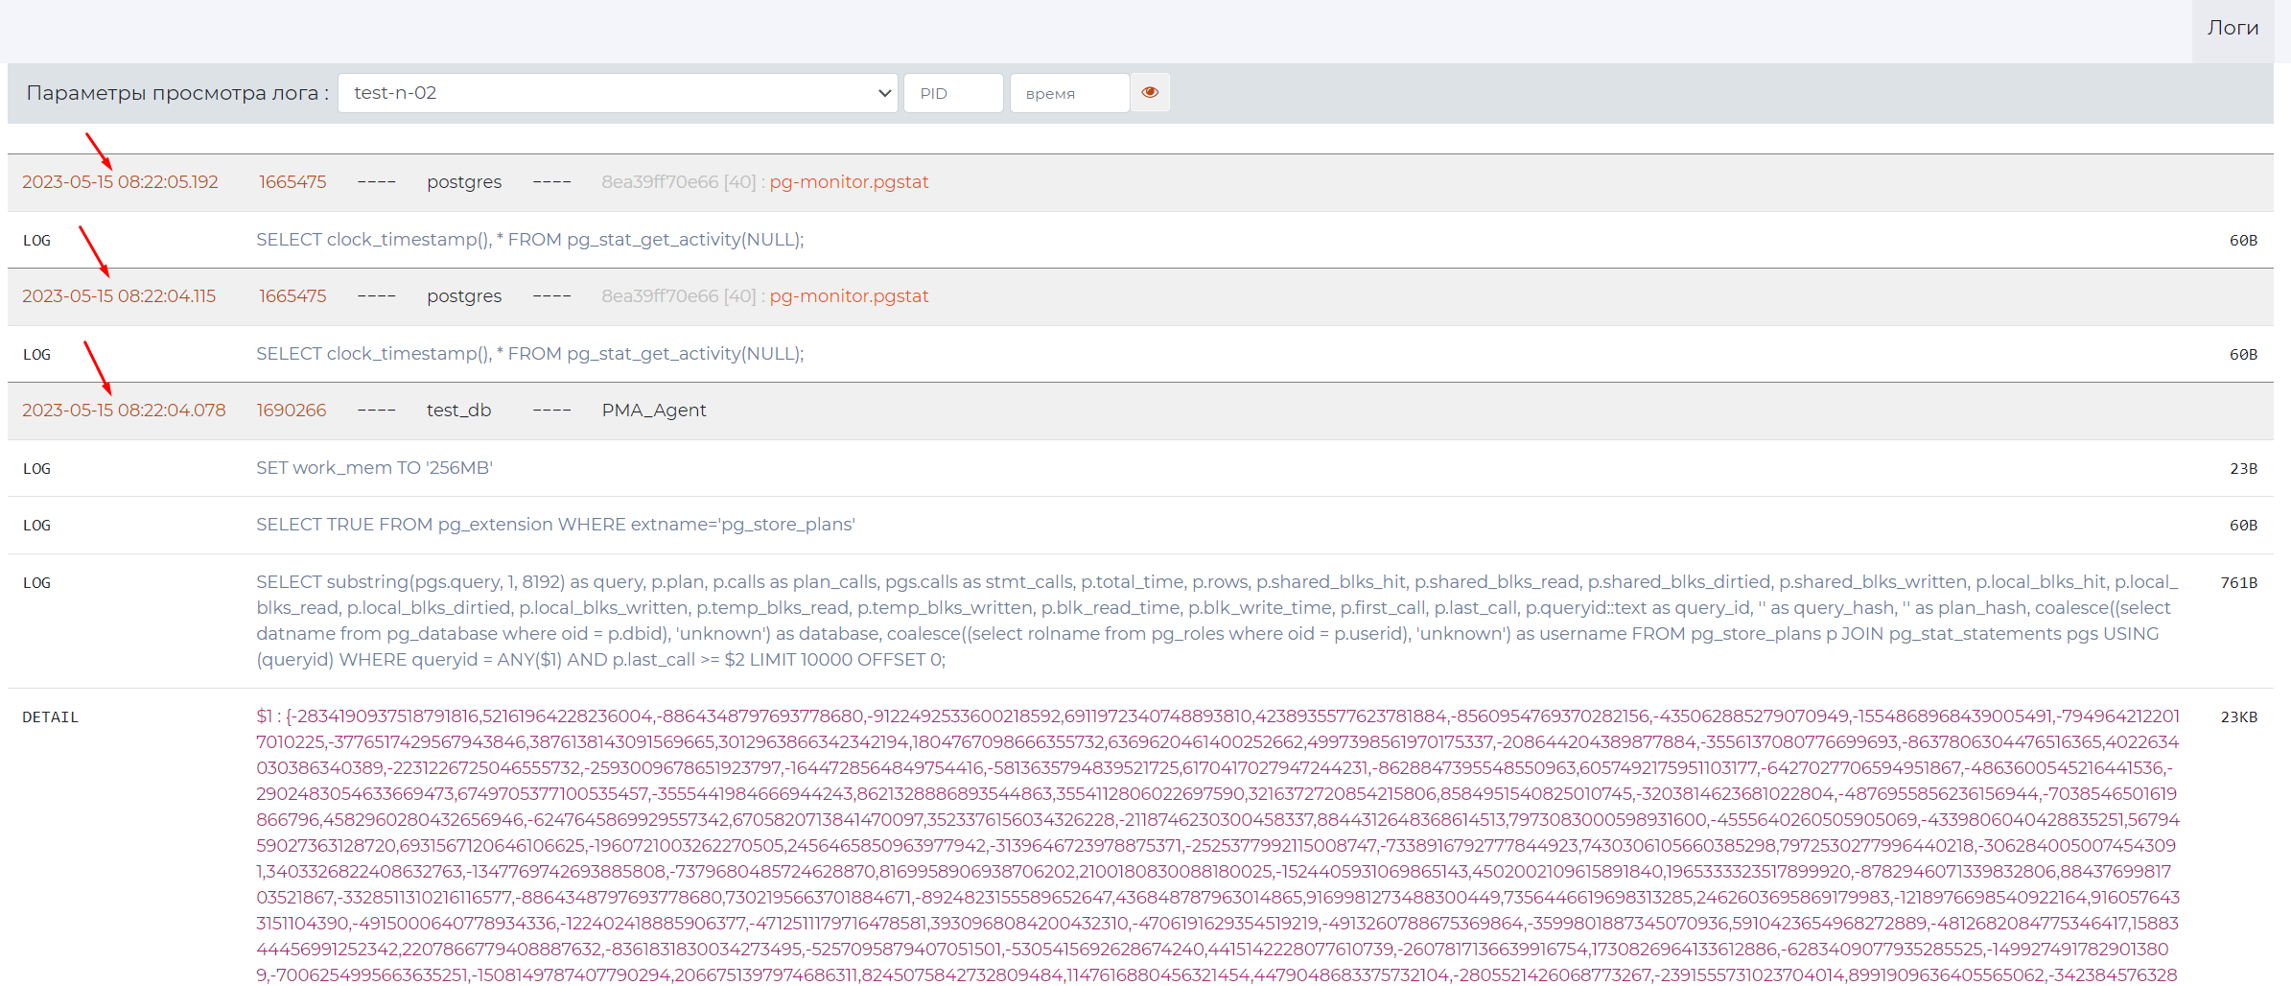Select the SET work_mem TO '256MB' query
This screenshot has height=986, width=2291.
374,468
